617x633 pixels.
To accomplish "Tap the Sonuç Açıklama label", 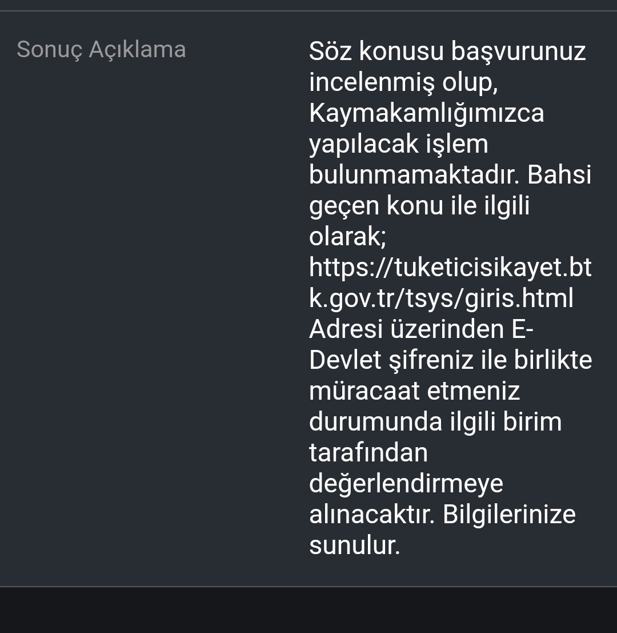I will coord(101,50).
